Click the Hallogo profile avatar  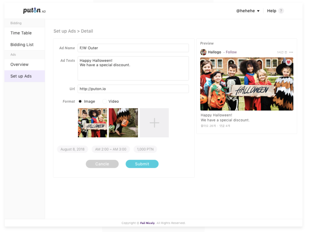click(203, 52)
